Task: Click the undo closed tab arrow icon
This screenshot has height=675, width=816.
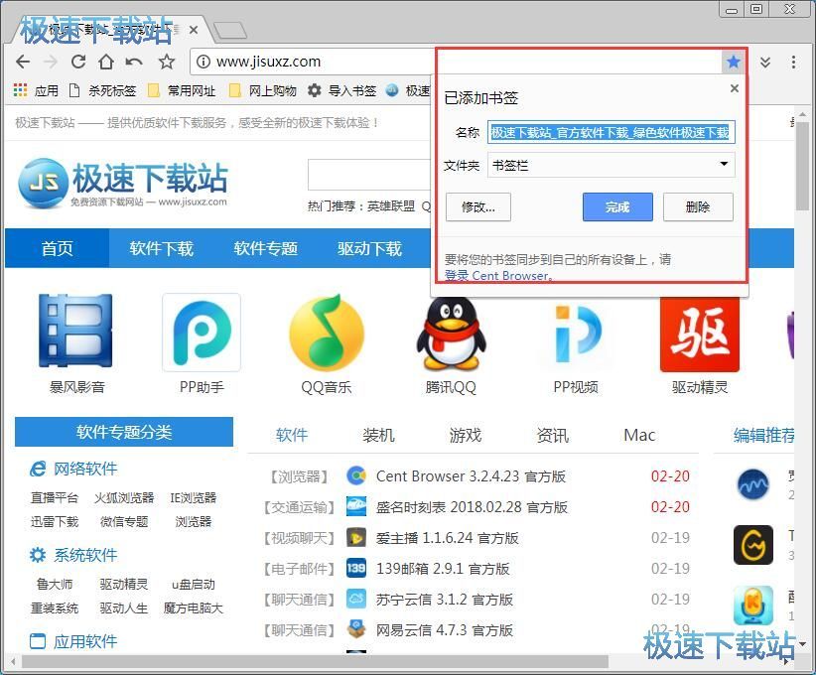Action: click(x=134, y=62)
